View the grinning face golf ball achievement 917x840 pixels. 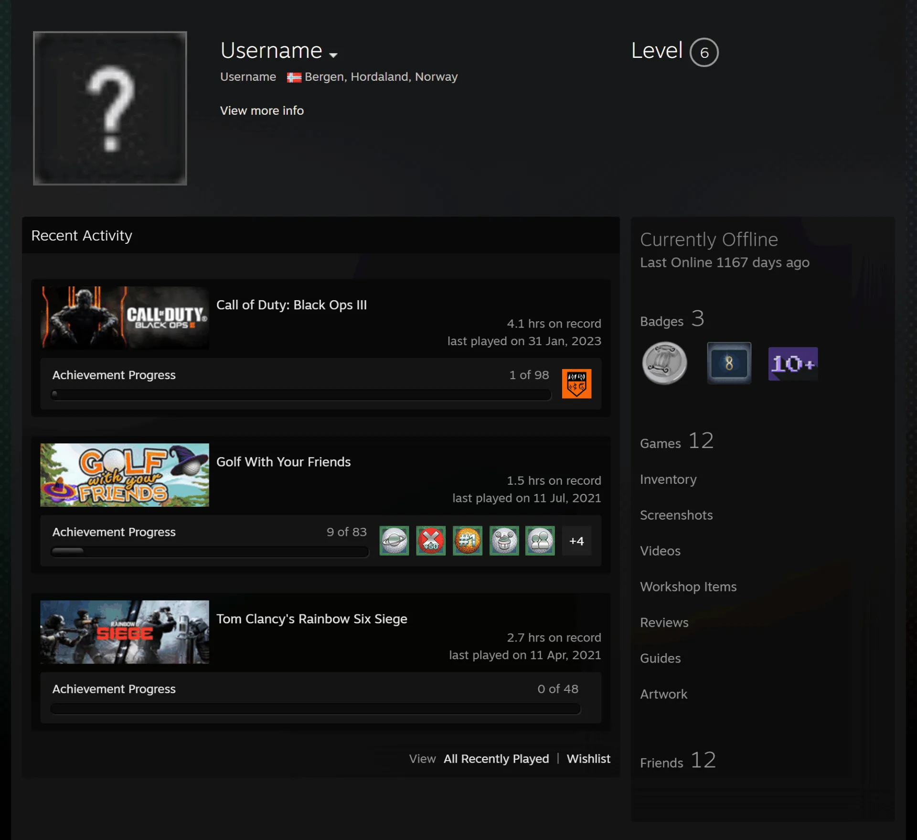[504, 541]
